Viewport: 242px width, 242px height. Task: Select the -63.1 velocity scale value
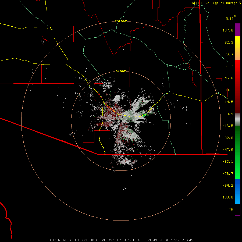(228, 162)
